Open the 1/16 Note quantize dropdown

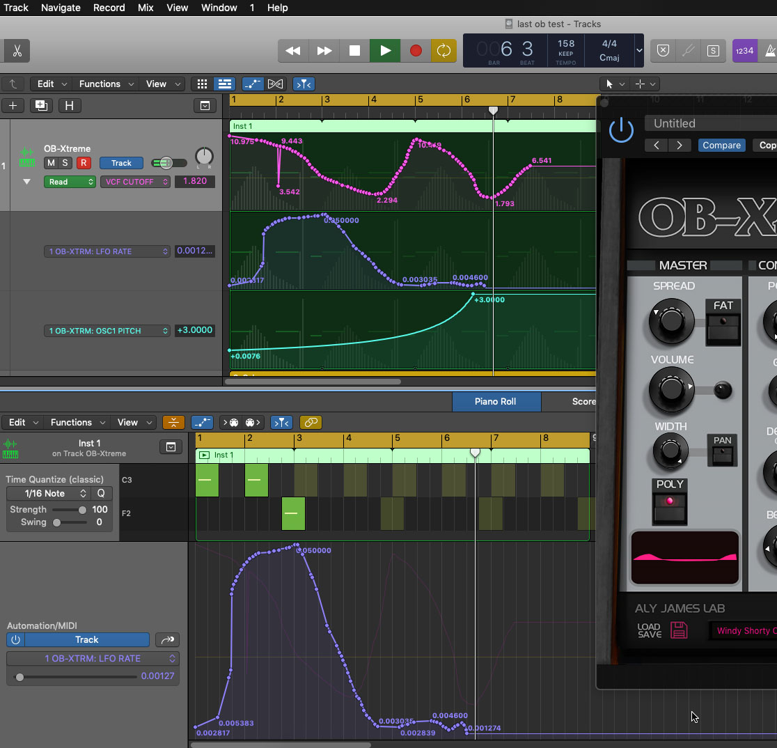click(x=49, y=494)
